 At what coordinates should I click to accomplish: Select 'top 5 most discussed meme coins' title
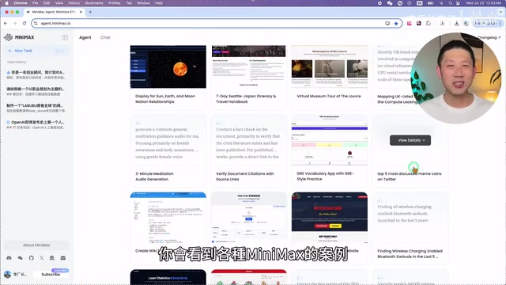410,177
